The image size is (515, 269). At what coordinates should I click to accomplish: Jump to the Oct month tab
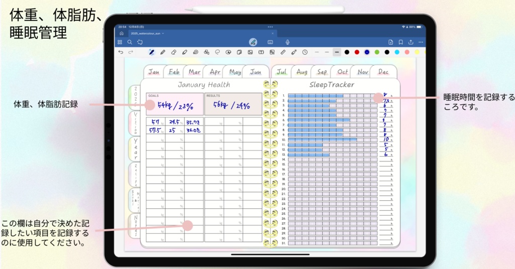(342, 71)
